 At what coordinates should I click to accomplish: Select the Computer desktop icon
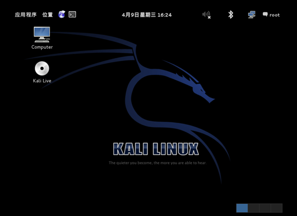coord(42,38)
